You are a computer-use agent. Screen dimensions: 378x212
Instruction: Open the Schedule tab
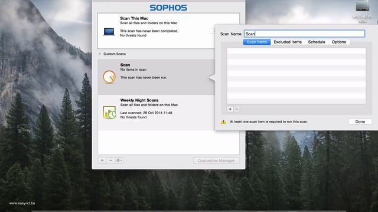(317, 42)
